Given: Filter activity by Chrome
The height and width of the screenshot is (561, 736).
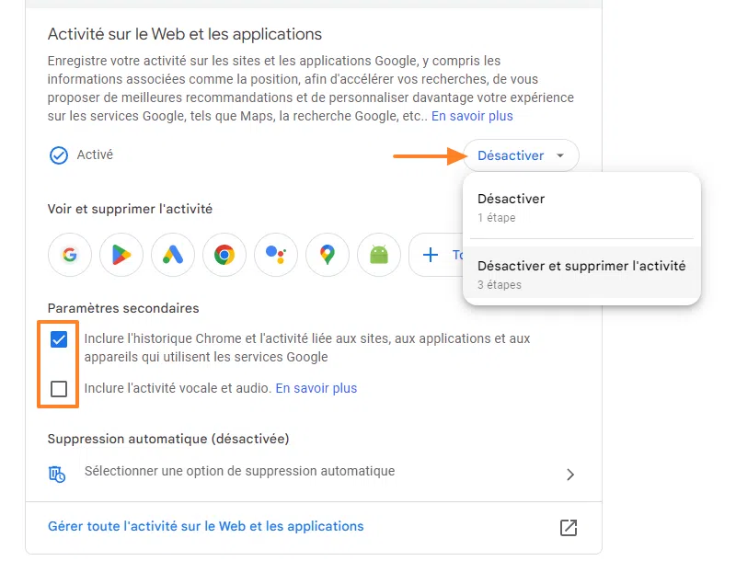Looking at the screenshot, I should click(x=224, y=255).
